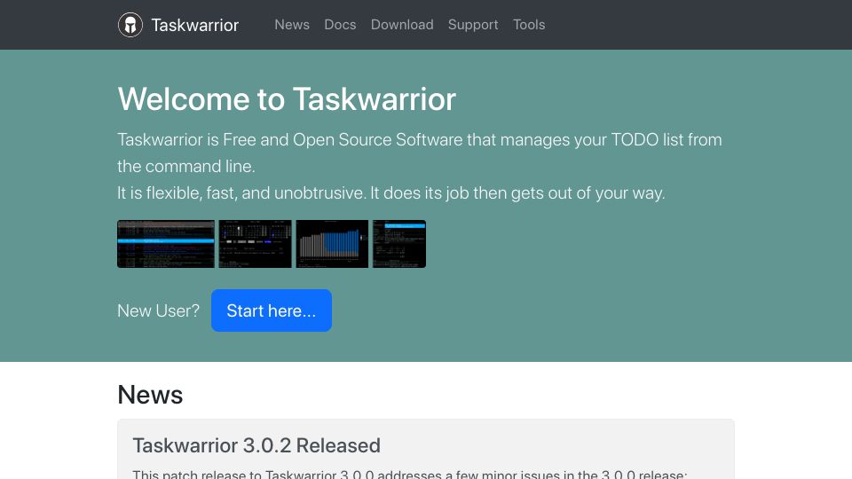Open the Support navigation link
This screenshot has width=852, height=479.
coord(473,25)
